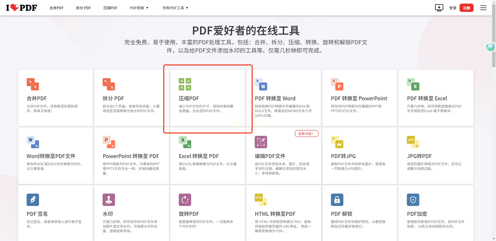Click the green floating extension icon

click(490, 47)
